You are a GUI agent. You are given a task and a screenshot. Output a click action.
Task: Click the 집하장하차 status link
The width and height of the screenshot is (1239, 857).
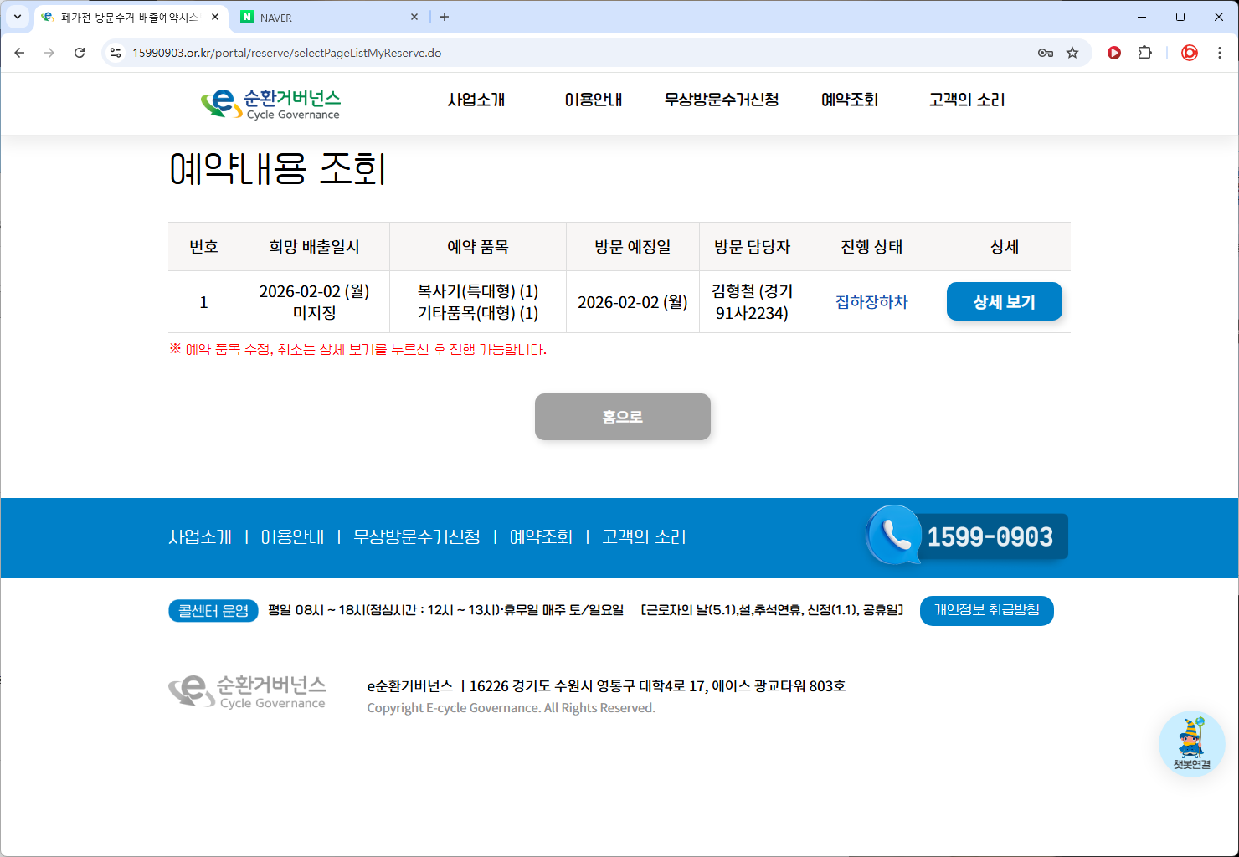(871, 302)
